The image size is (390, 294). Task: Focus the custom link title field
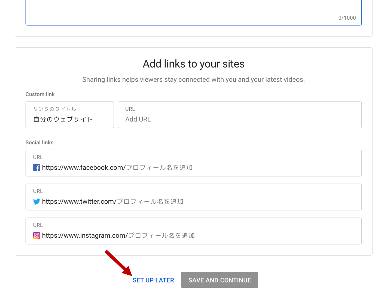click(70, 115)
